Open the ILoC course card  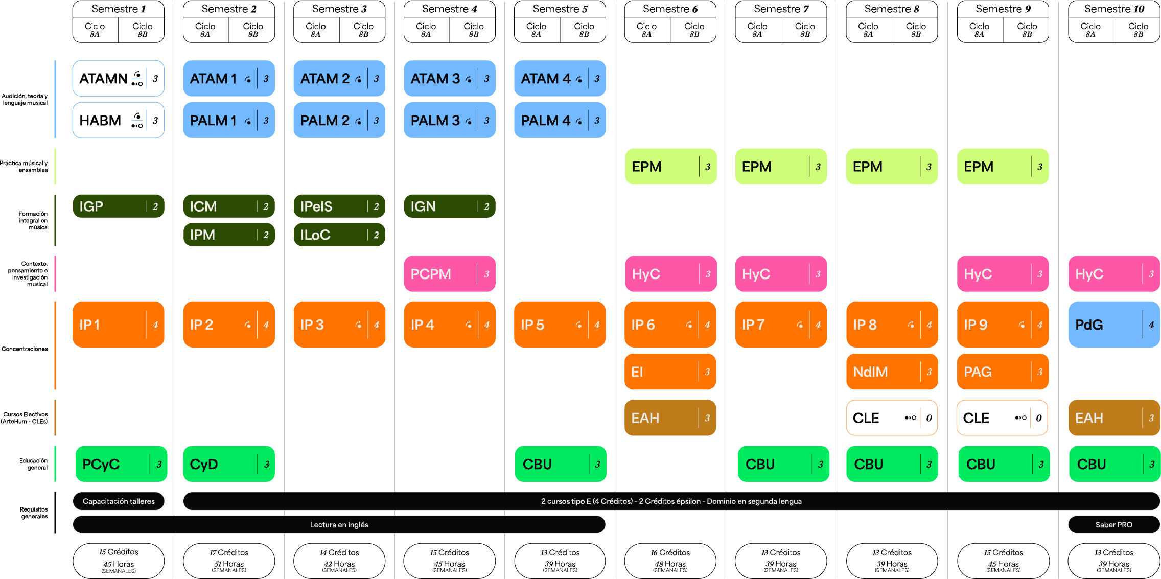[339, 235]
